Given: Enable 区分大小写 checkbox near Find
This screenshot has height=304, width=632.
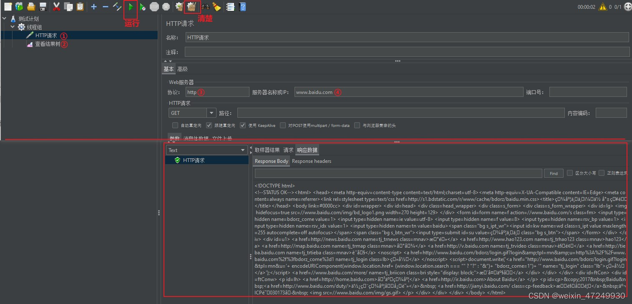Looking at the screenshot, I should tap(570, 173).
